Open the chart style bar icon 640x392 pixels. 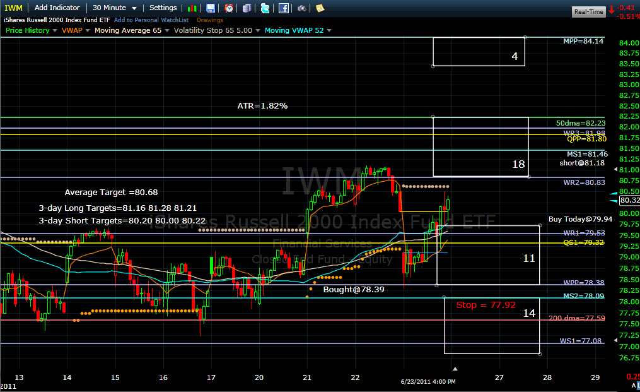(x=192, y=8)
